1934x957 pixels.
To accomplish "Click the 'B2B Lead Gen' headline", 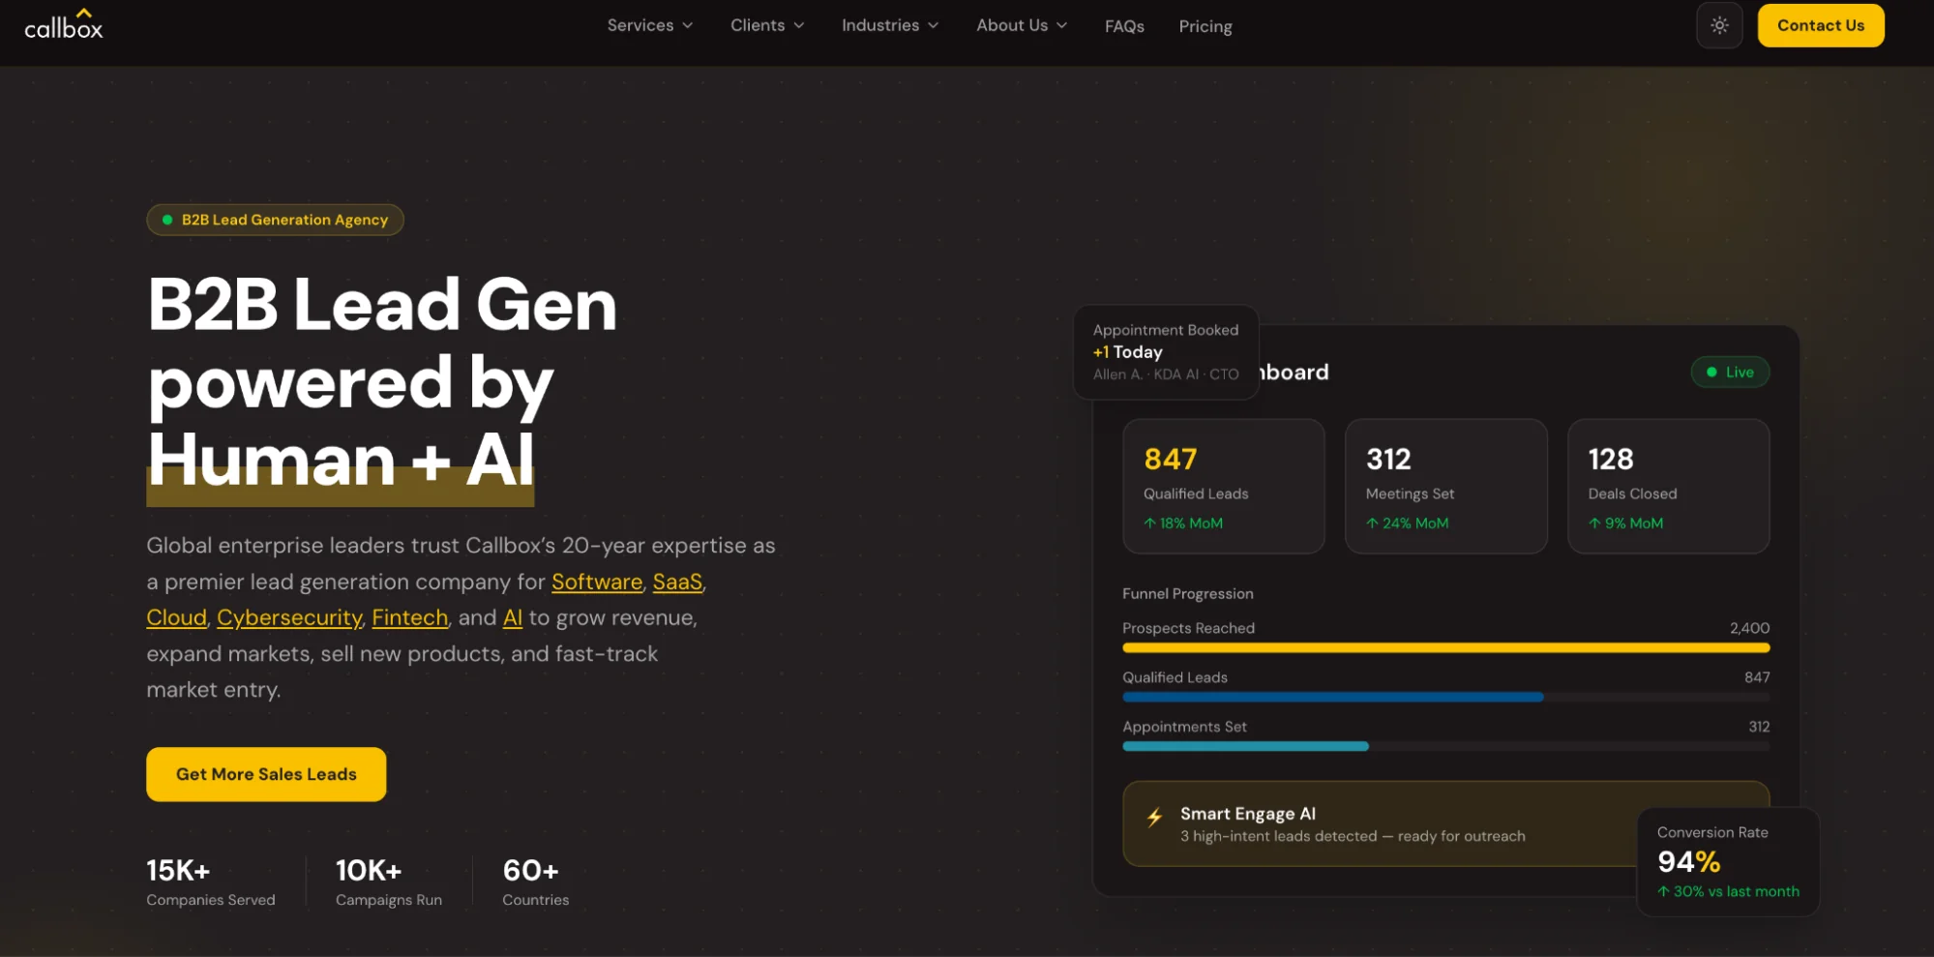I will [x=382, y=304].
